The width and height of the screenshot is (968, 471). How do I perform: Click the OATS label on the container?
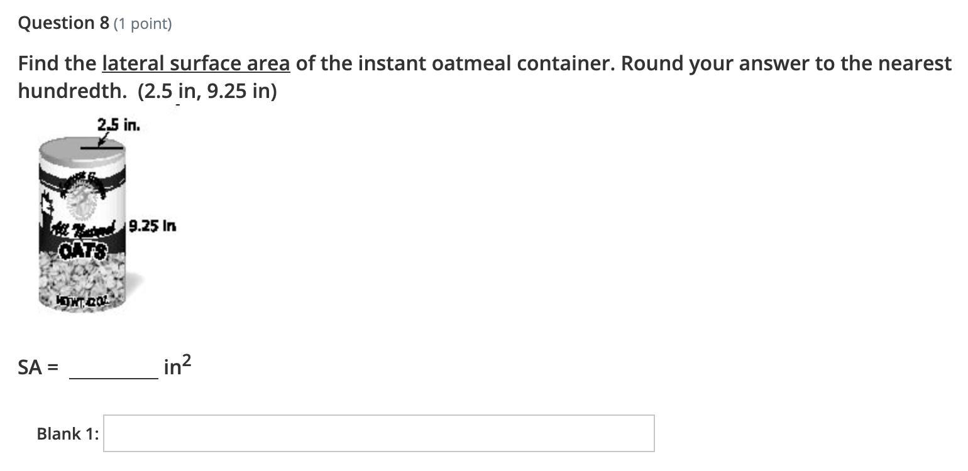83,252
